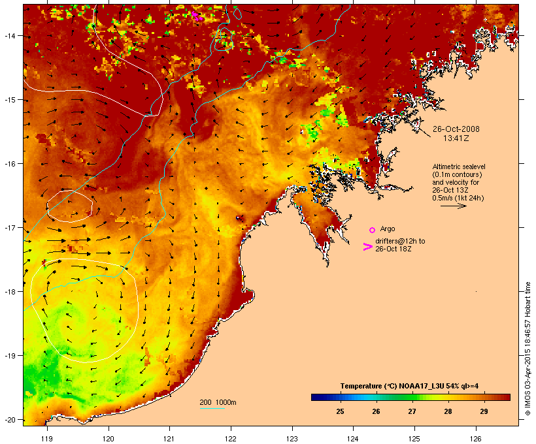Click the longitude axis label 120
The height and width of the screenshot is (444, 536).
coord(109,439)
